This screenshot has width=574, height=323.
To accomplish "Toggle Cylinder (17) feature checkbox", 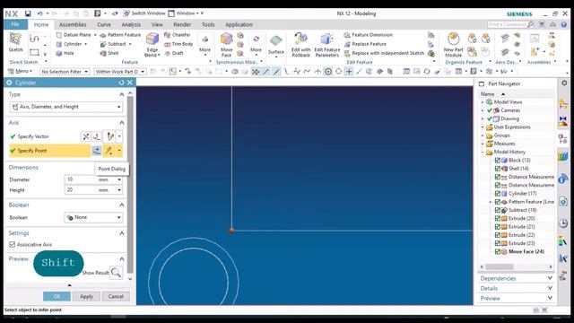I will (498, 194).
